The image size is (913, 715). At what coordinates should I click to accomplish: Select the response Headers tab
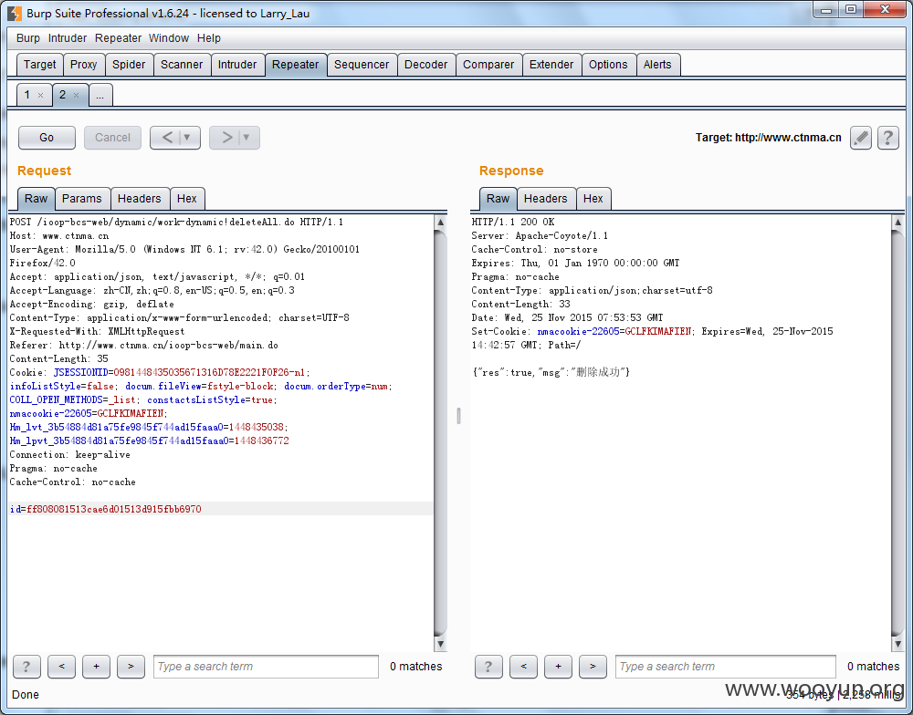pyautogui.click(x=546, y=199)
